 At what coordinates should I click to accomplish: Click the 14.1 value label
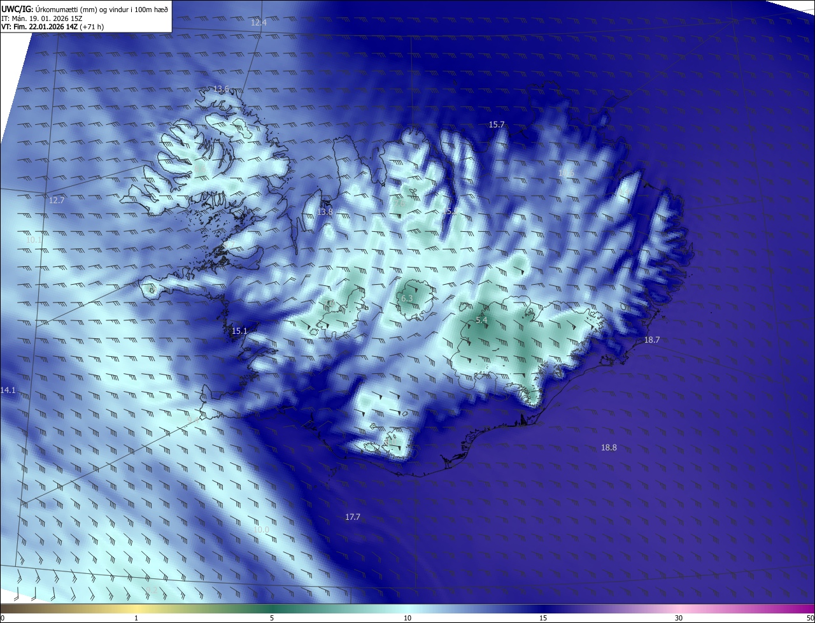[x=8, y=390]
